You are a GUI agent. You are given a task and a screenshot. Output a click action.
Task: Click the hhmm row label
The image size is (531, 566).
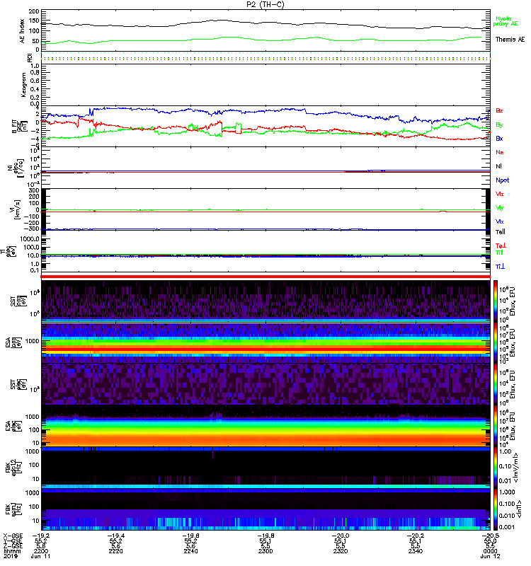point(12,551)
